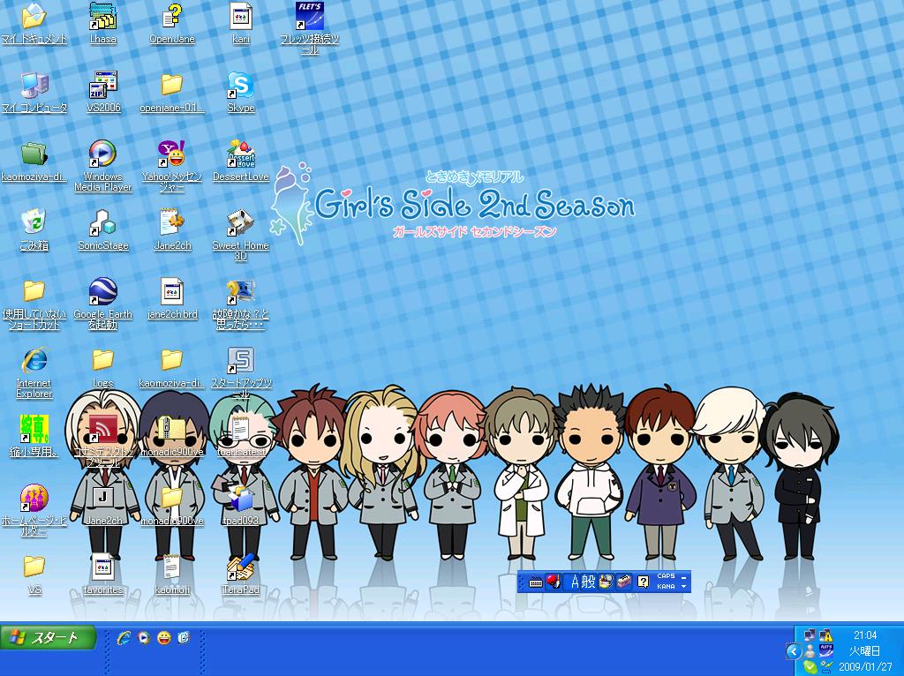The width and height of the screenshot is (904, 676).
Task: Expand hidden system tray icons
Action: (x=794, y=651)
